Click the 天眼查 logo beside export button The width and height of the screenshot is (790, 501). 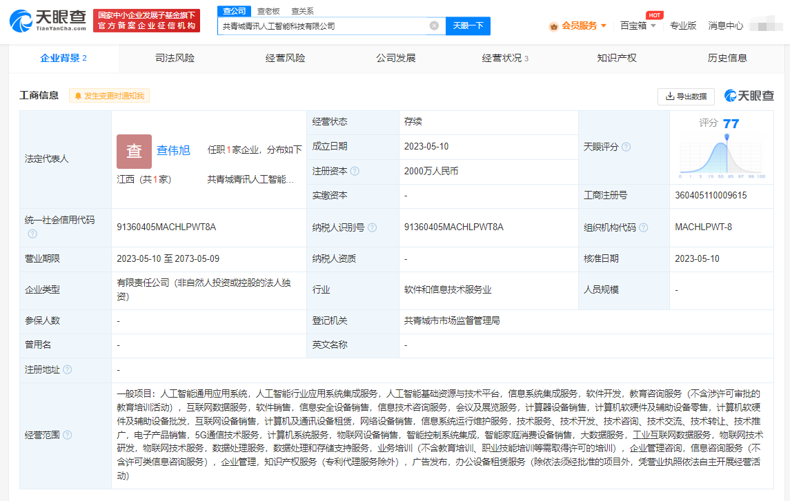point(749,96)
